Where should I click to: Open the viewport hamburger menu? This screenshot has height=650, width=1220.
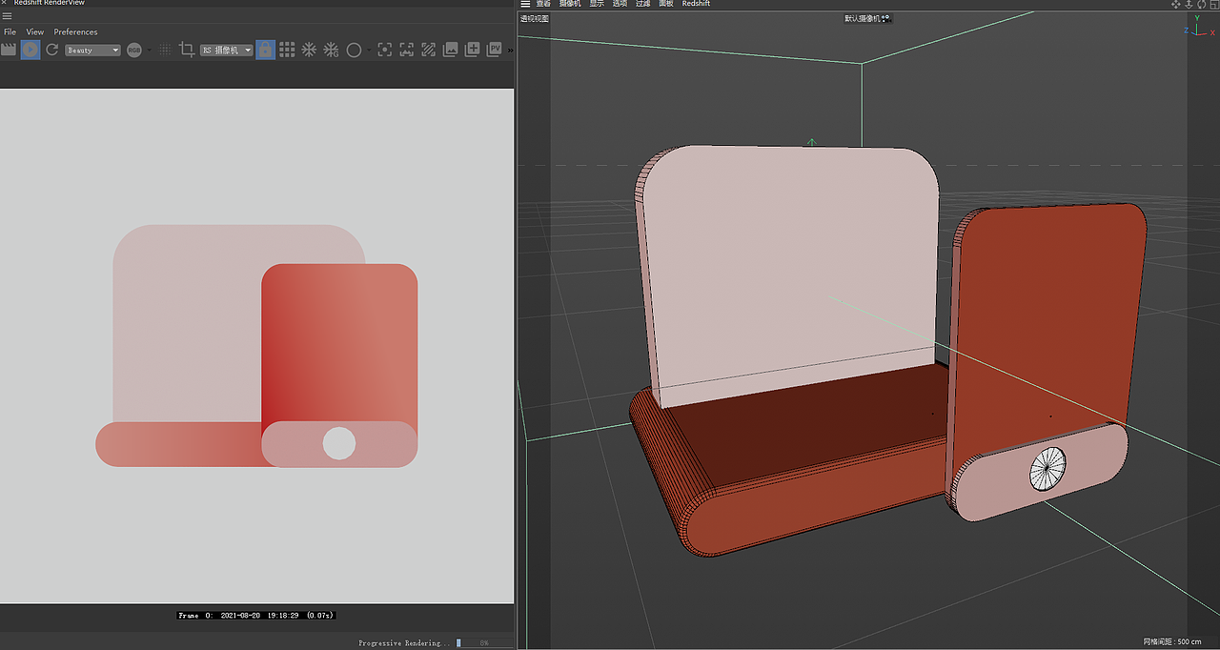(x=525, y=4)
